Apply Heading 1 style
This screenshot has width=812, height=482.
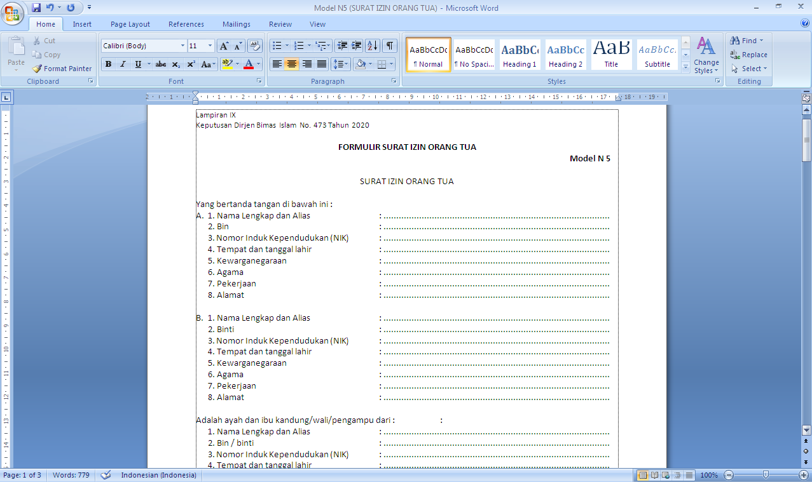pos(520,55)
